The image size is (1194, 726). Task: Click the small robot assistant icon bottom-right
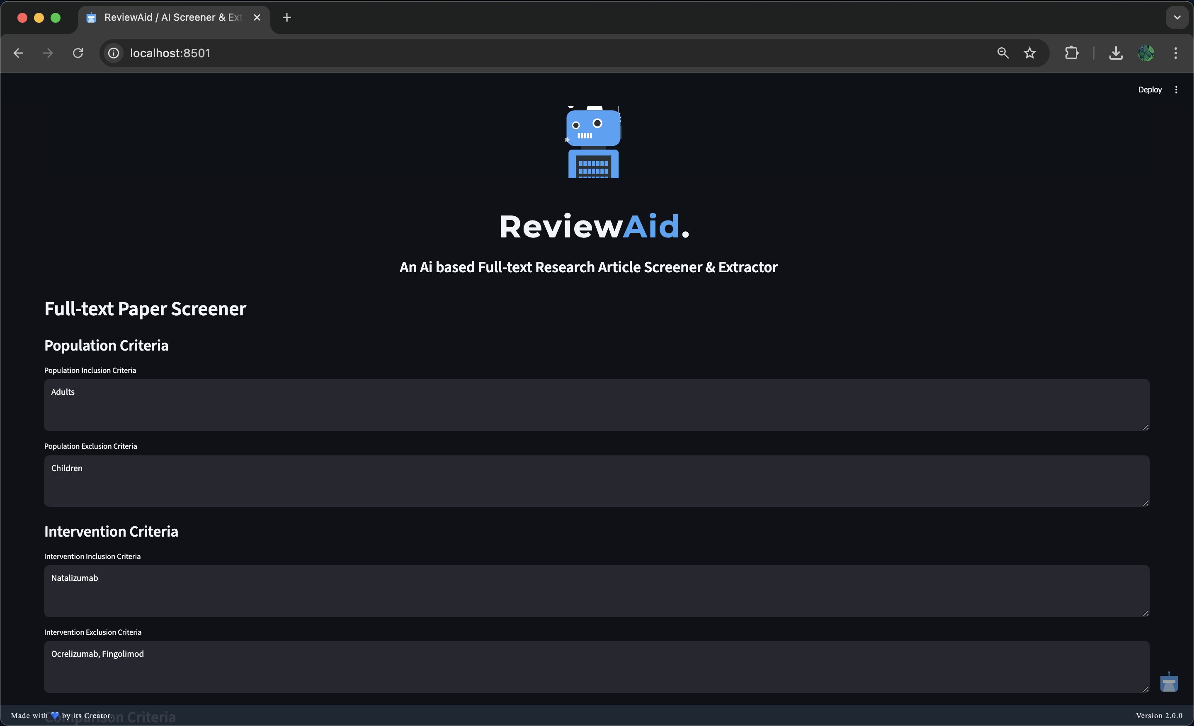(1169, 682)
